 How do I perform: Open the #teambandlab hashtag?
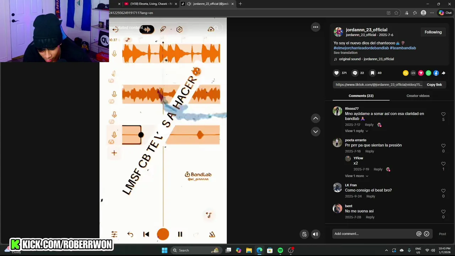click(403, 48)
